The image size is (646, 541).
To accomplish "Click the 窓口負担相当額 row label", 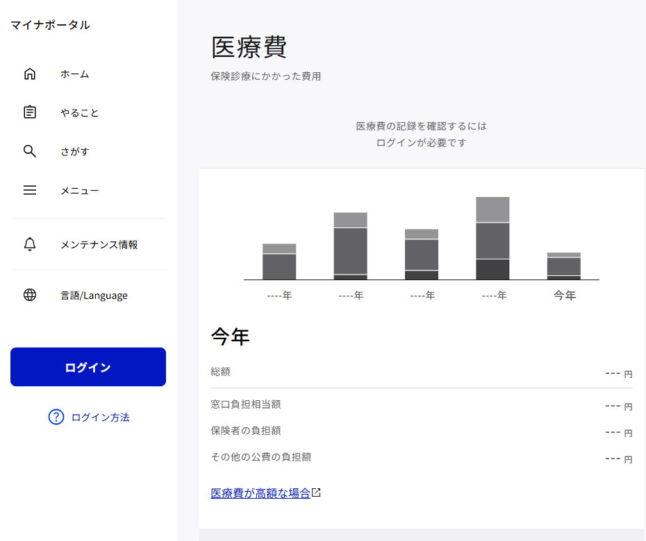I will coord(245,404).
